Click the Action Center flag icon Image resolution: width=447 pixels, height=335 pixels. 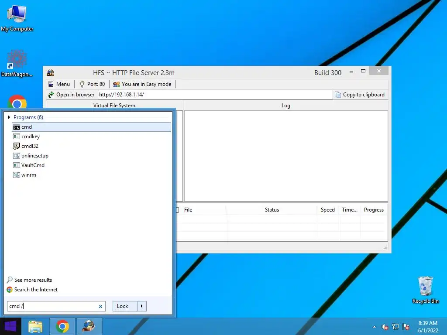point(406,327)
